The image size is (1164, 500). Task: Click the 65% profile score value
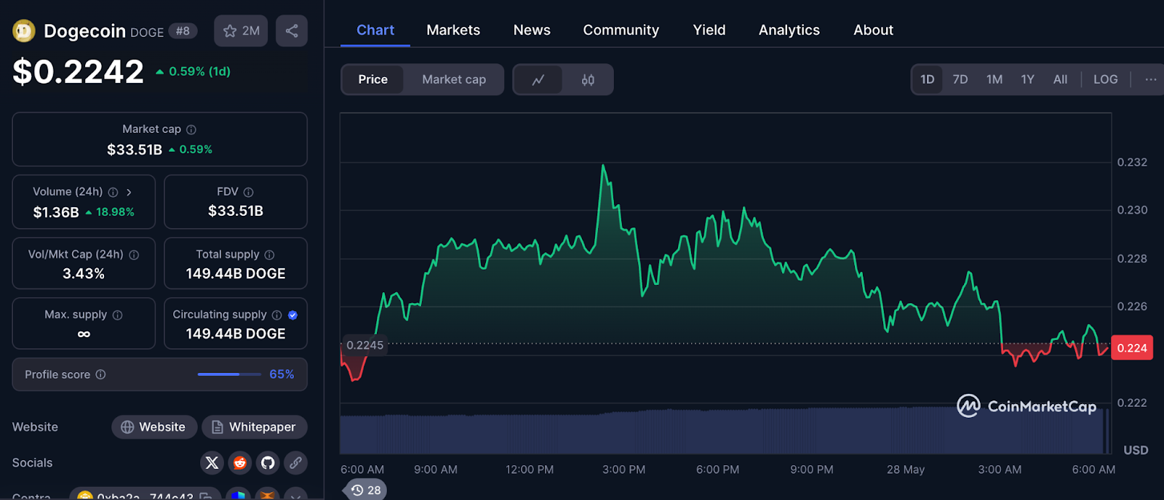[x=282, y=374]
